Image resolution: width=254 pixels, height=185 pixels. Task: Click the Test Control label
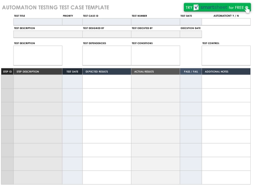[x=211, y=43]
